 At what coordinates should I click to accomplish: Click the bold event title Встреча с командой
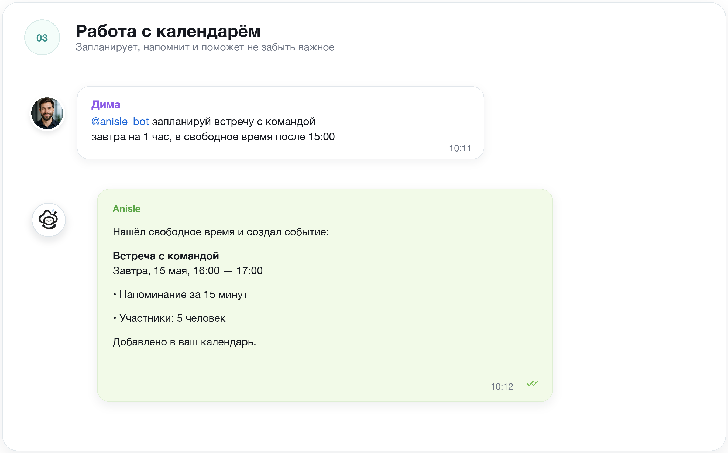click(166, 256)
